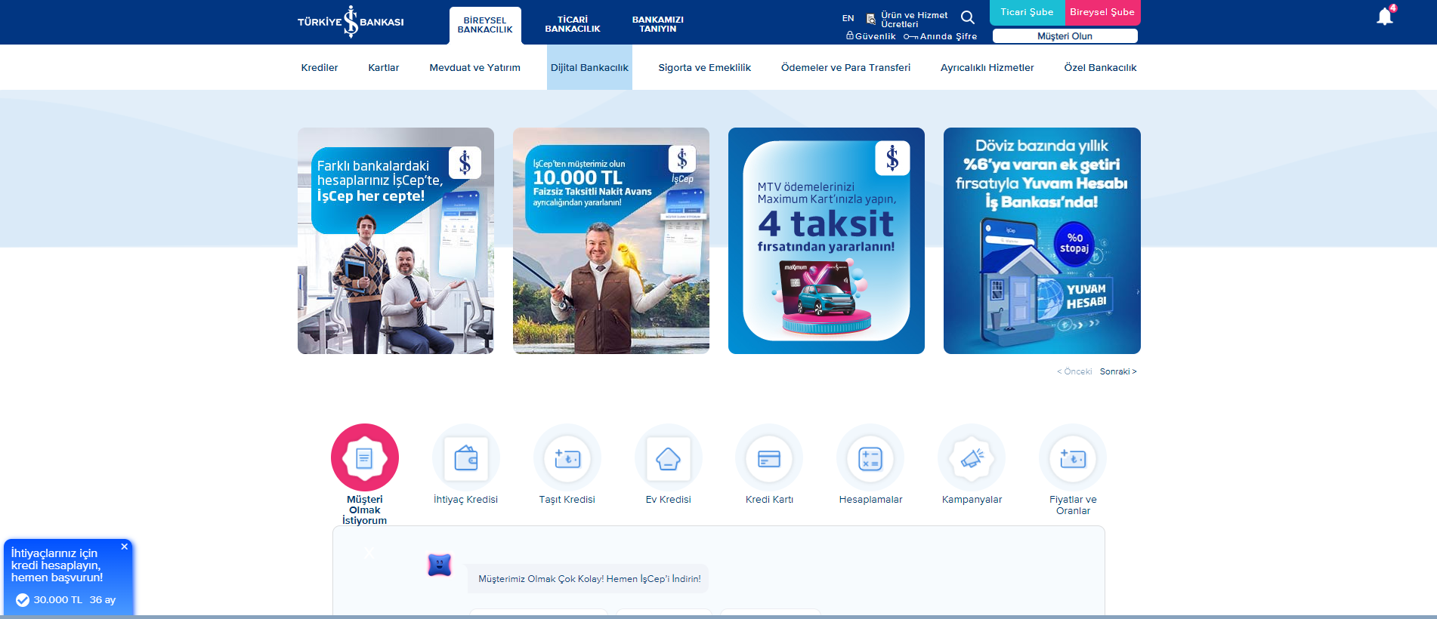The image size is (1437, 619).
Task: Click the Ürün ve Hizmet Ücretleri link
Action: pyautogui.click(x=907, y=20)
